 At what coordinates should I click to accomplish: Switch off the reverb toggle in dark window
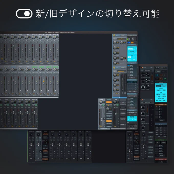point(142,68)
